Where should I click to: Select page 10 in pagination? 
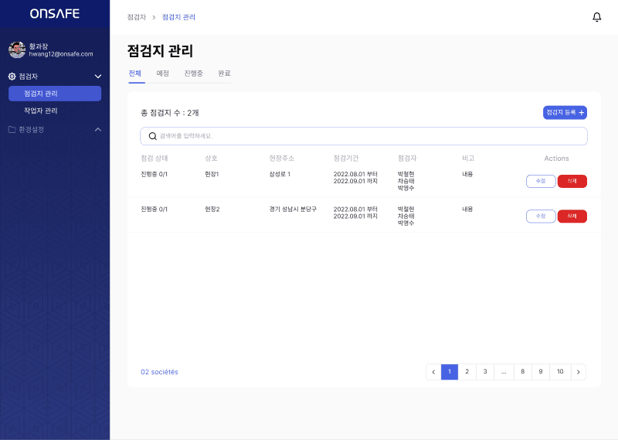(x=560, y=372)
